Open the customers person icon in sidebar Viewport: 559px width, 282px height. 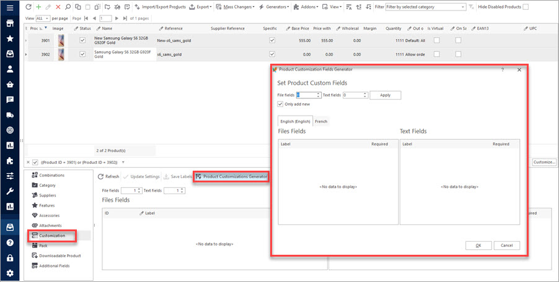(x=10, y=69)
